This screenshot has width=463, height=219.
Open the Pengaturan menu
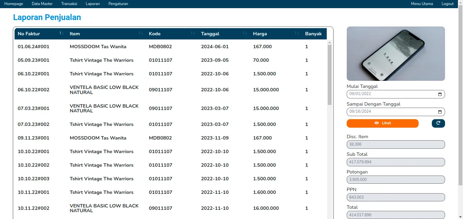click(118, 4)
